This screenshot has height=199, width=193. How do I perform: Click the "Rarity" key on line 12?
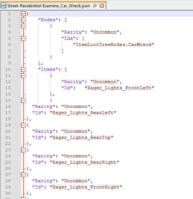point(73,82)
